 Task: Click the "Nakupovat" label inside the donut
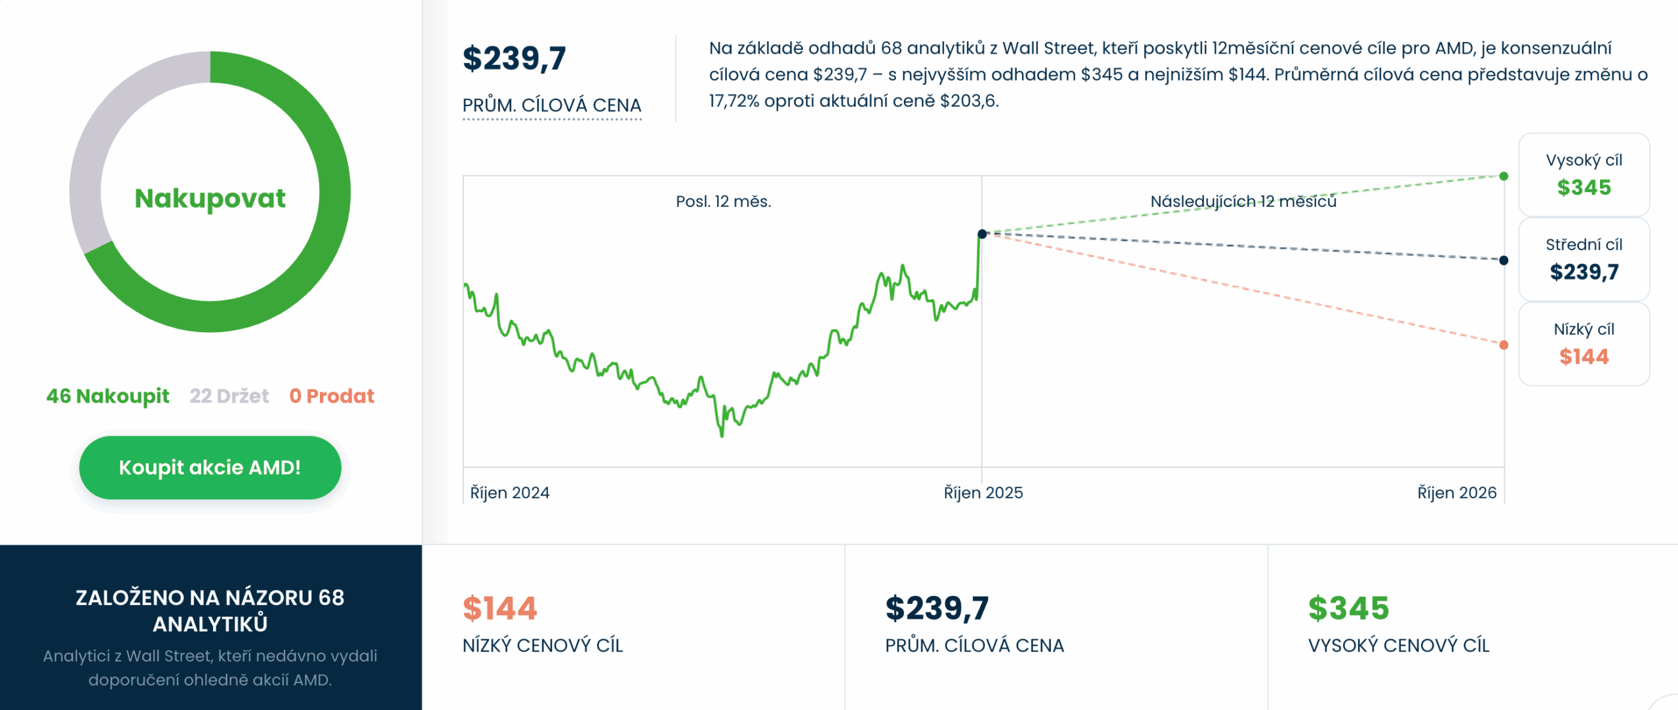coord(210,198)
